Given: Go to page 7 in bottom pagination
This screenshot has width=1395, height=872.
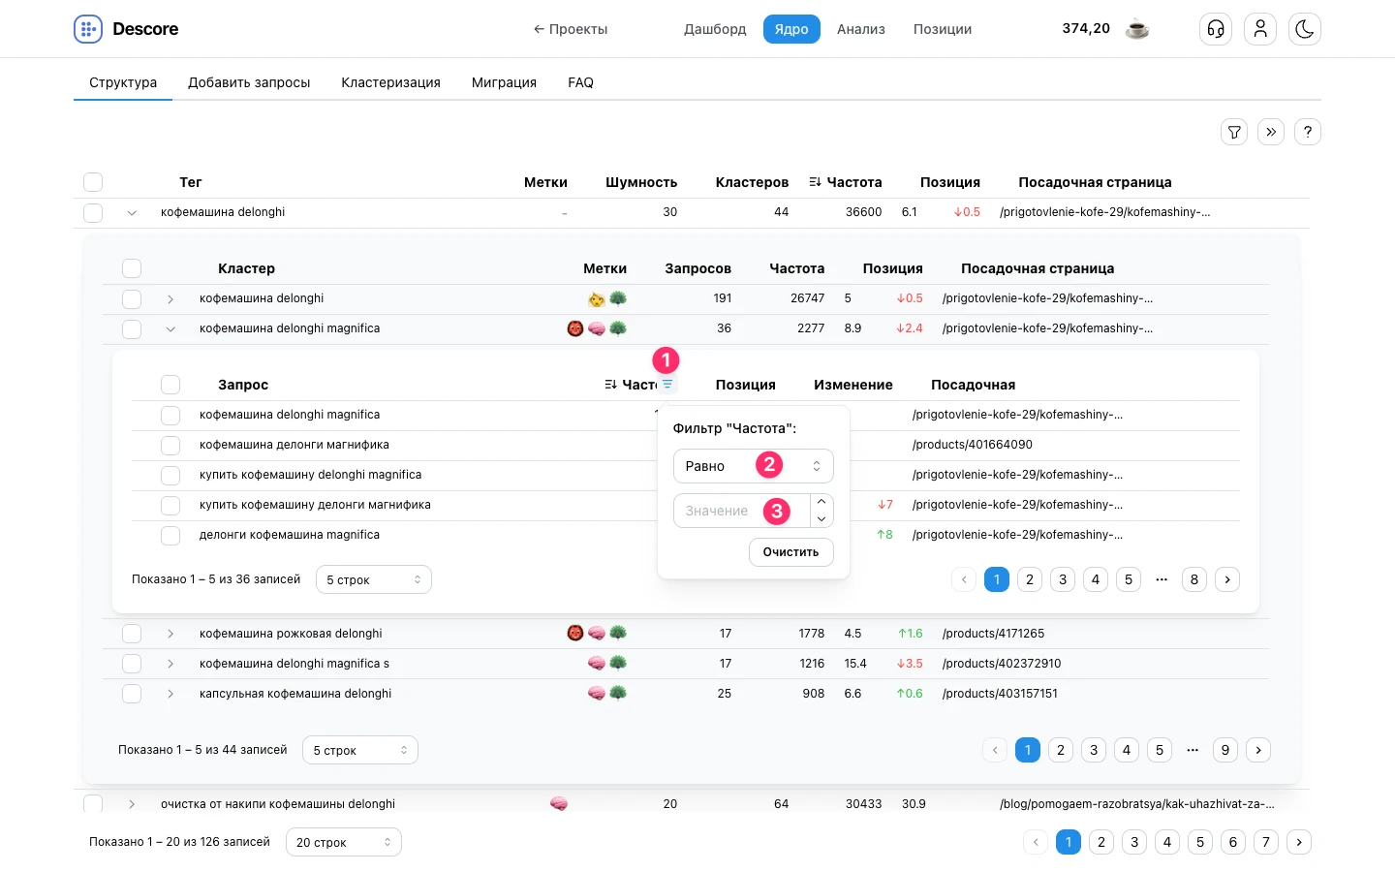Looking at the screenshot, I should pos(1266,842).
